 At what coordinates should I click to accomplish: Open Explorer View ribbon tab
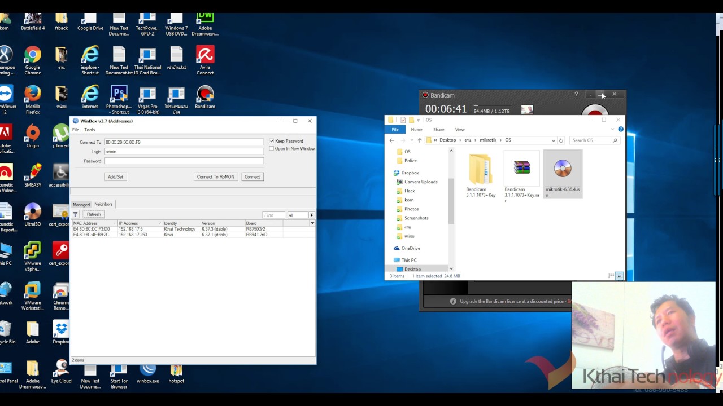tap(460, 129)
